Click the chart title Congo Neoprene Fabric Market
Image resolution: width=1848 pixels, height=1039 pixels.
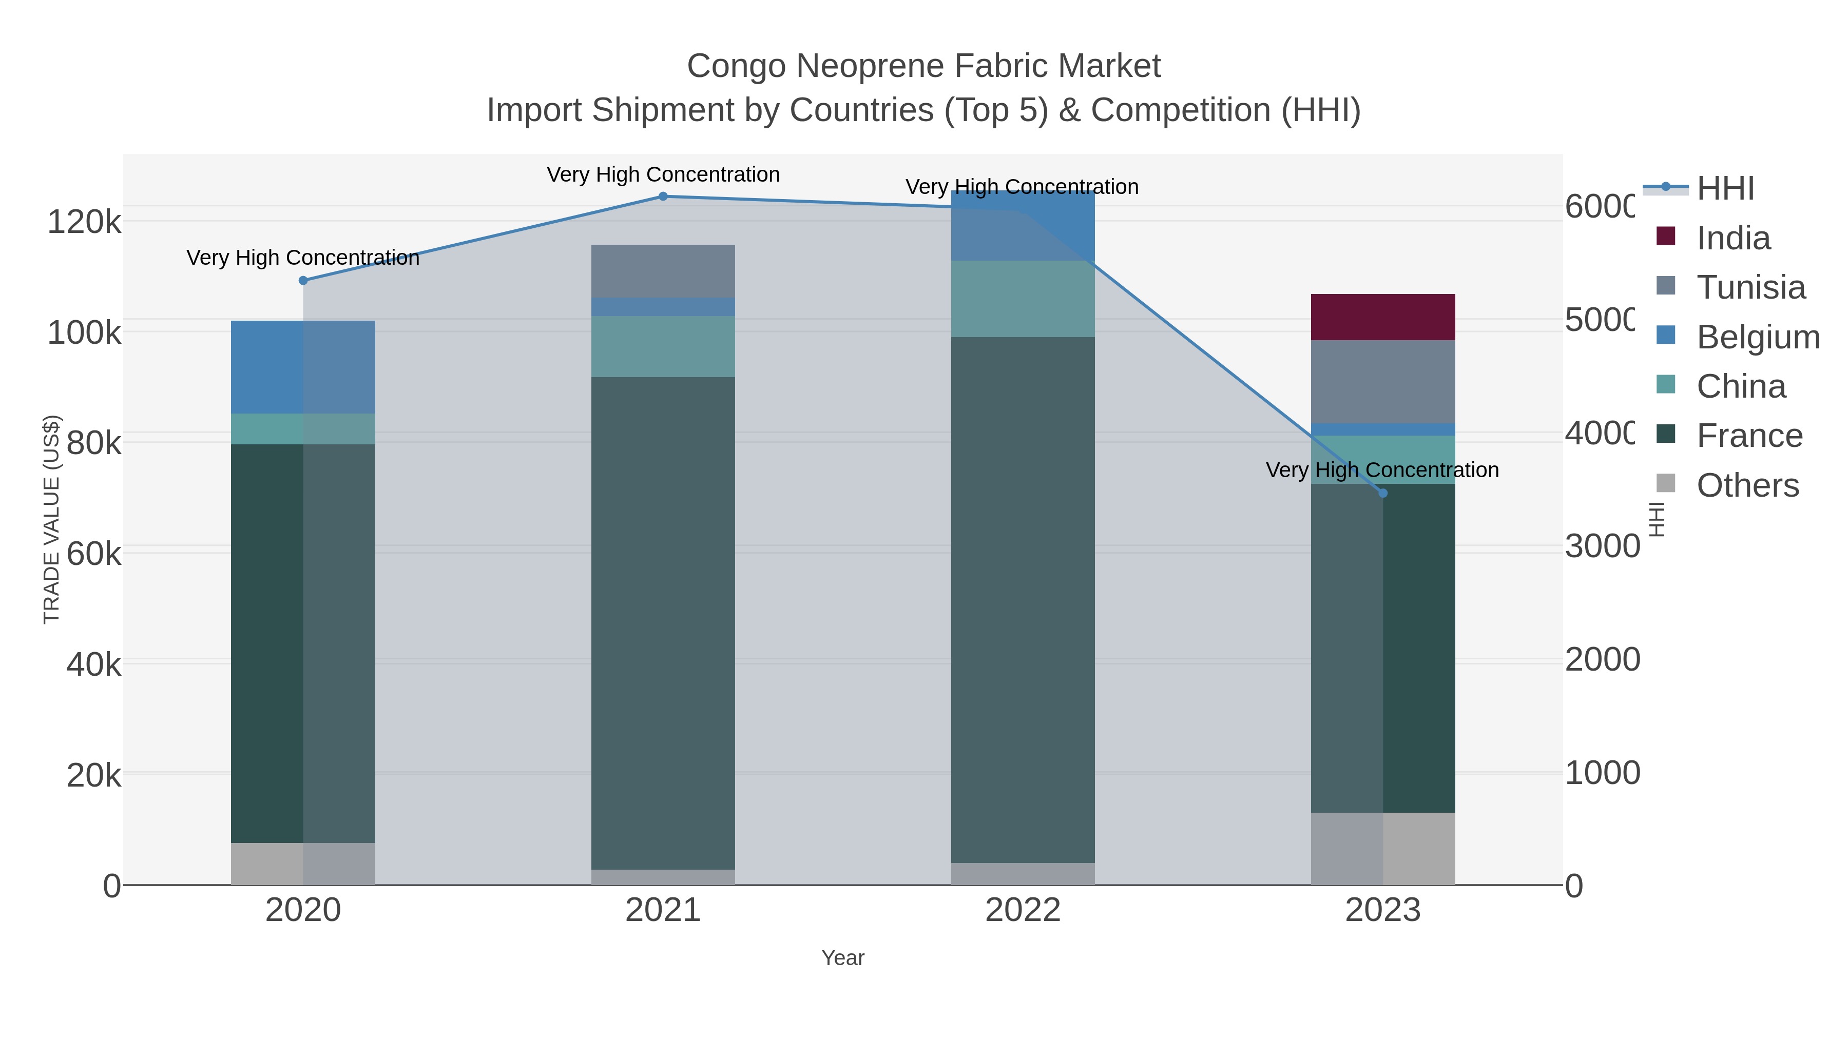click(x=924, y=66)
